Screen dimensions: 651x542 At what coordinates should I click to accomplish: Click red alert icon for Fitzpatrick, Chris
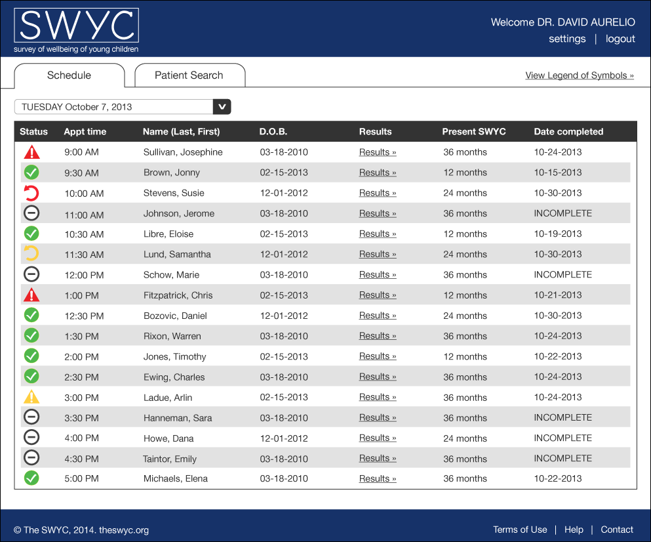[x=31, y=295]
